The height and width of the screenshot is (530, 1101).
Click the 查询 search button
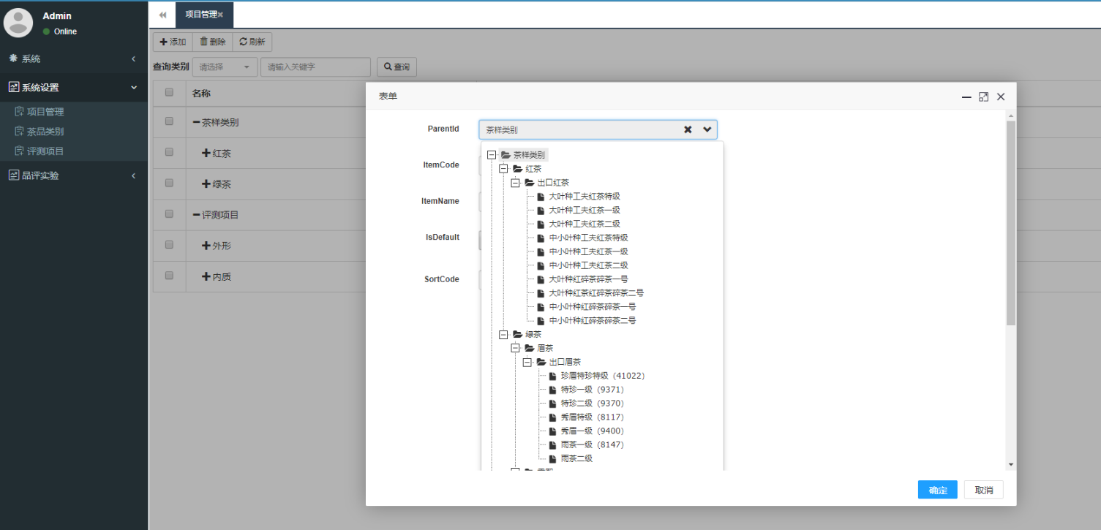397,67
